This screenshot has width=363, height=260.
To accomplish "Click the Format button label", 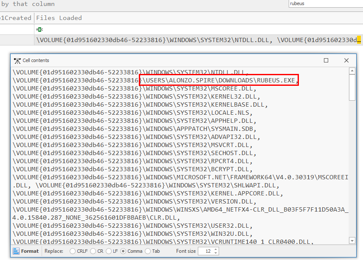I will [30, 251].
